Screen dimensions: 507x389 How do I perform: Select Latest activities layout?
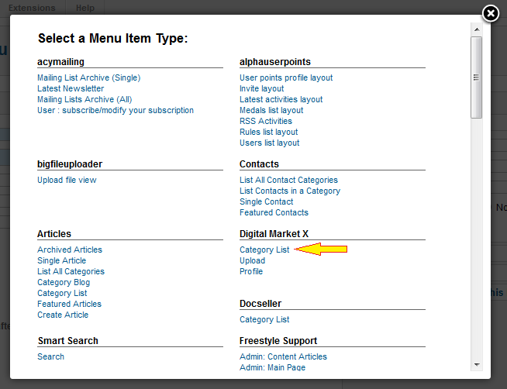(281, 99)
